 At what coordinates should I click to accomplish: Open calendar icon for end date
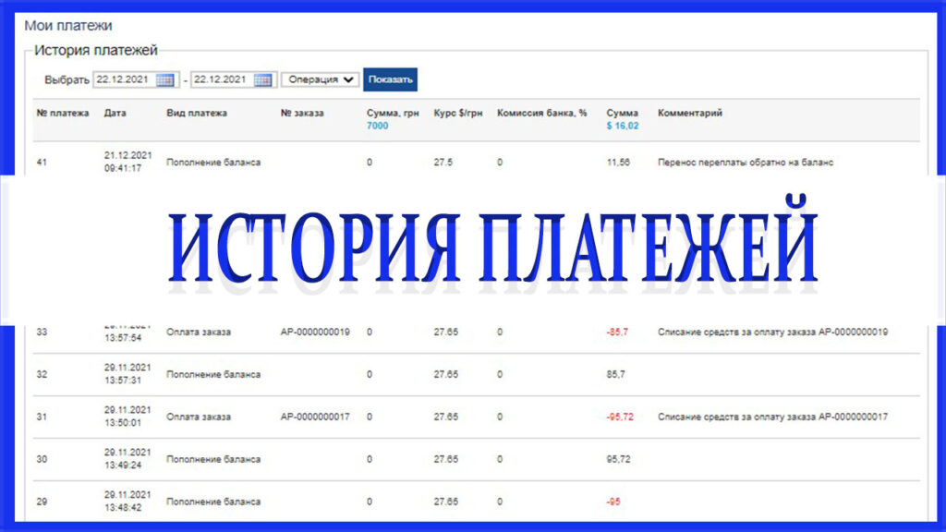[x=263, y=80]
